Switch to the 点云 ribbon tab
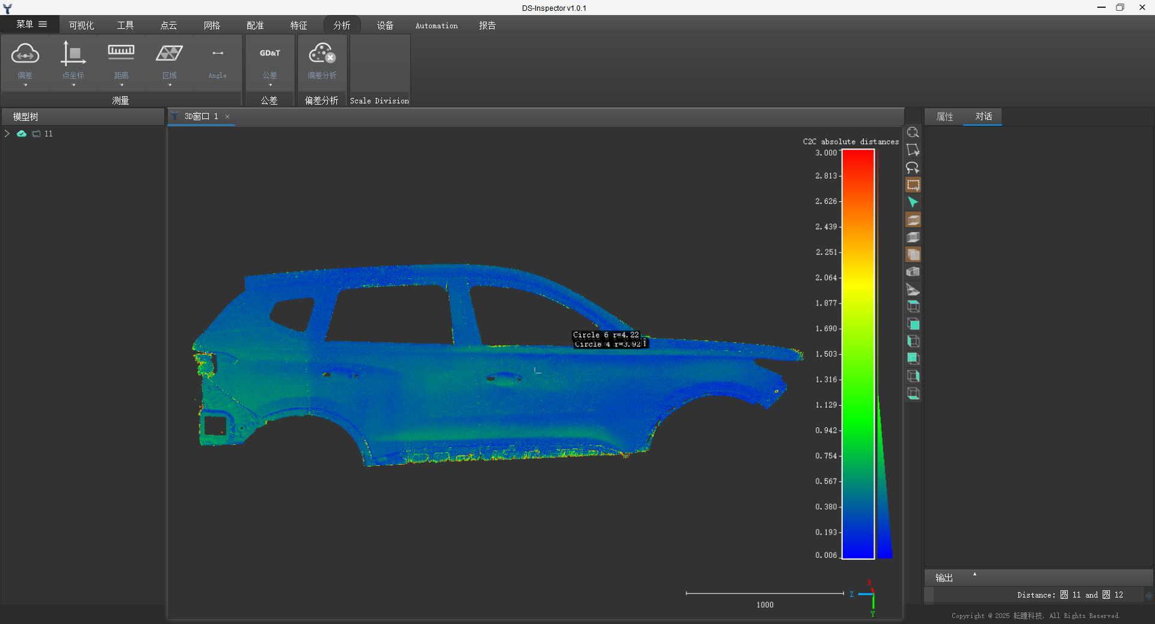 pyautogui.click(x=168, y=25)
